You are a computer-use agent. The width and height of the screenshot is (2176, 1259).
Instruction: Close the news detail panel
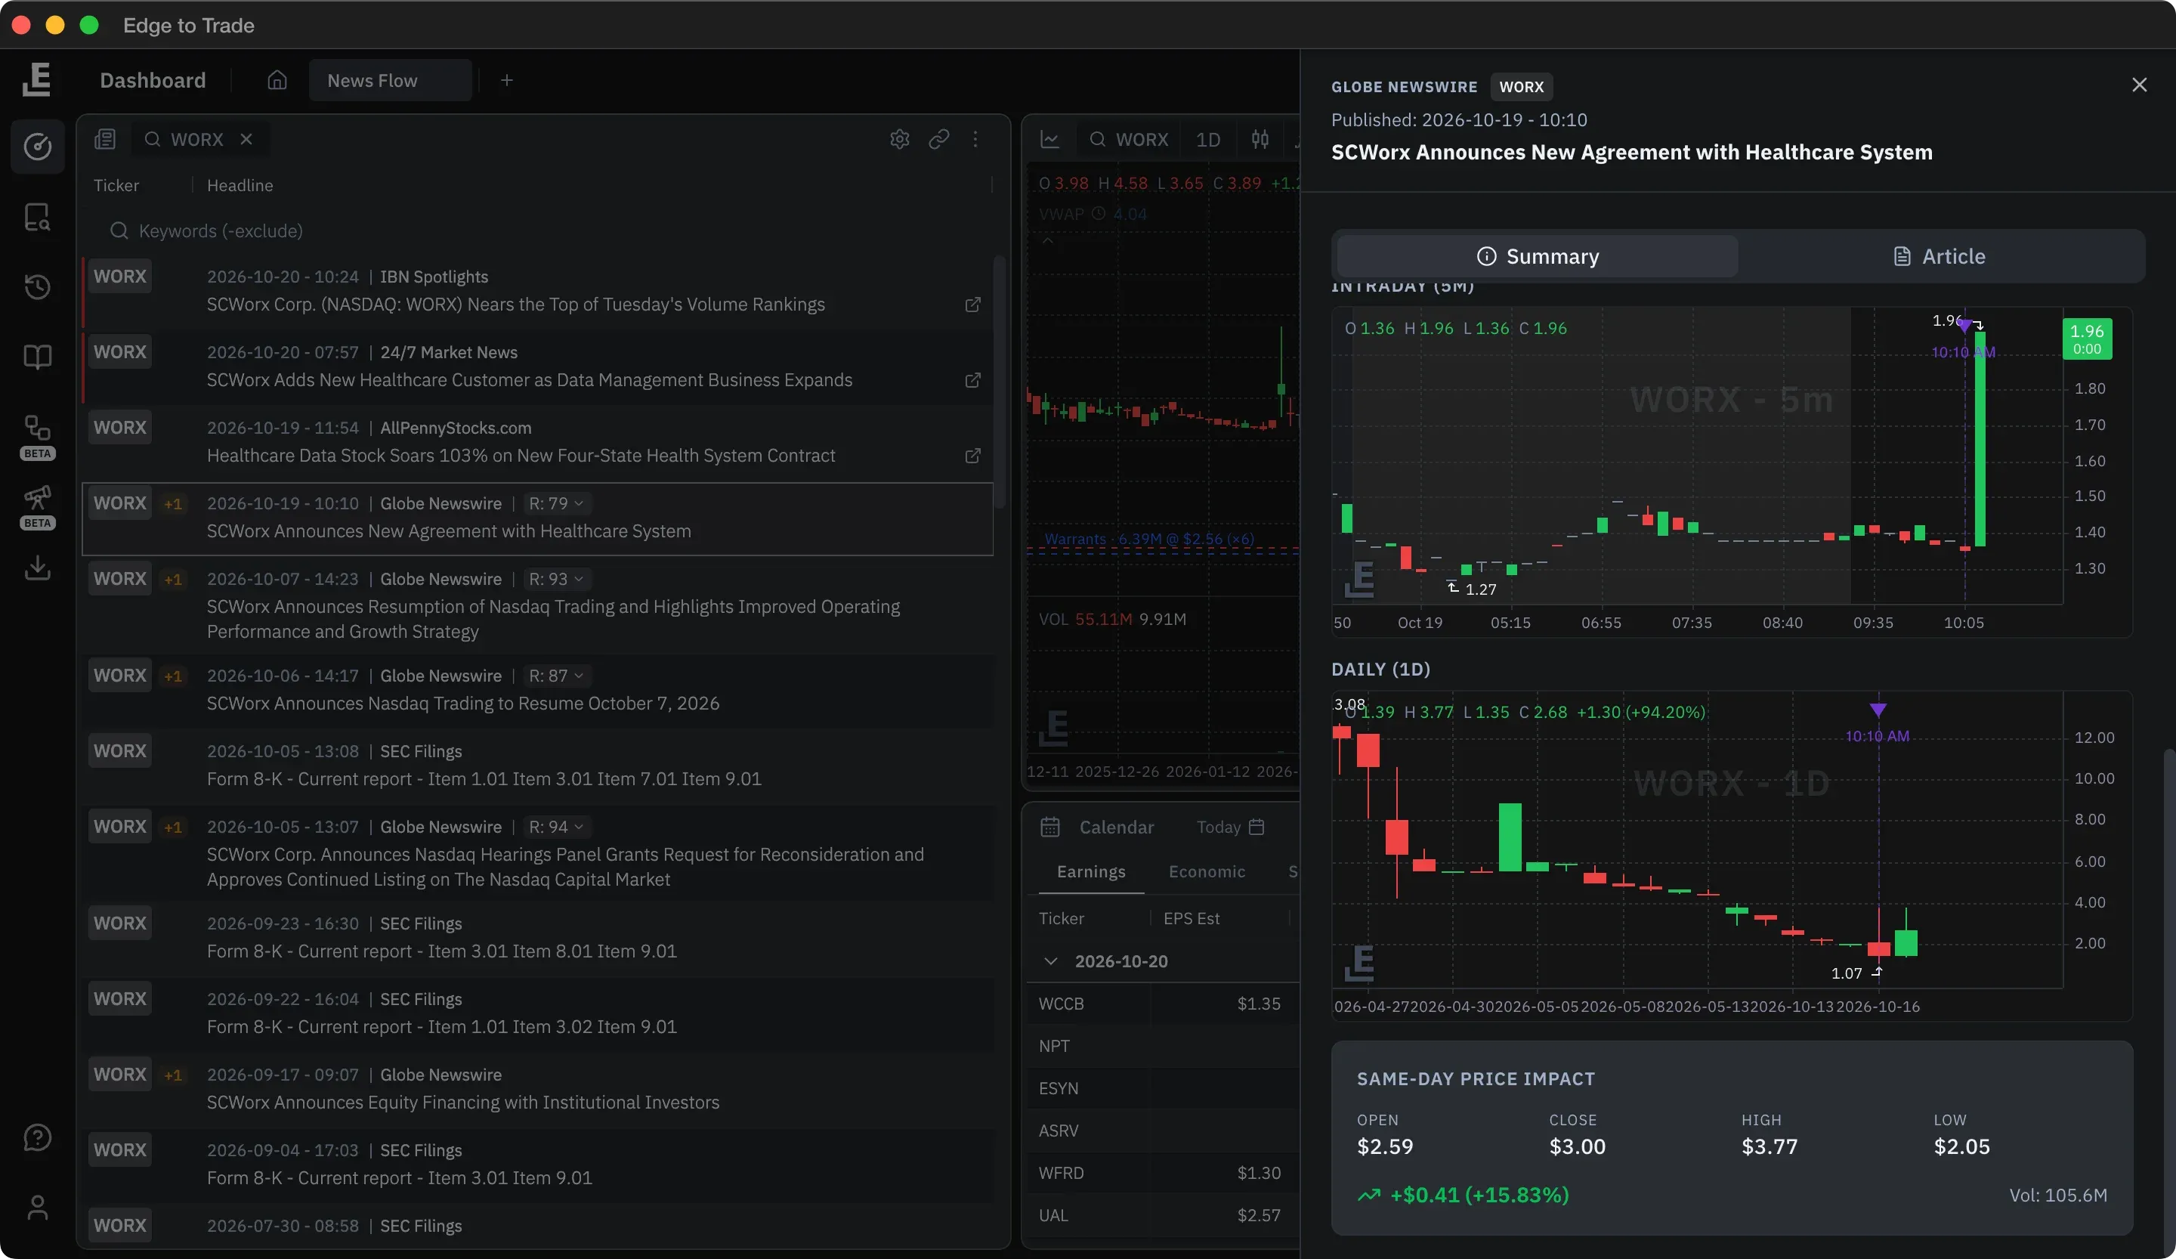[x=2139, y=85]
